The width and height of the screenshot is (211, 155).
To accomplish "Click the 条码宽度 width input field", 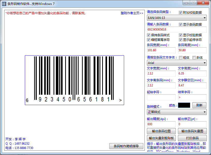I will coord(161,50).
